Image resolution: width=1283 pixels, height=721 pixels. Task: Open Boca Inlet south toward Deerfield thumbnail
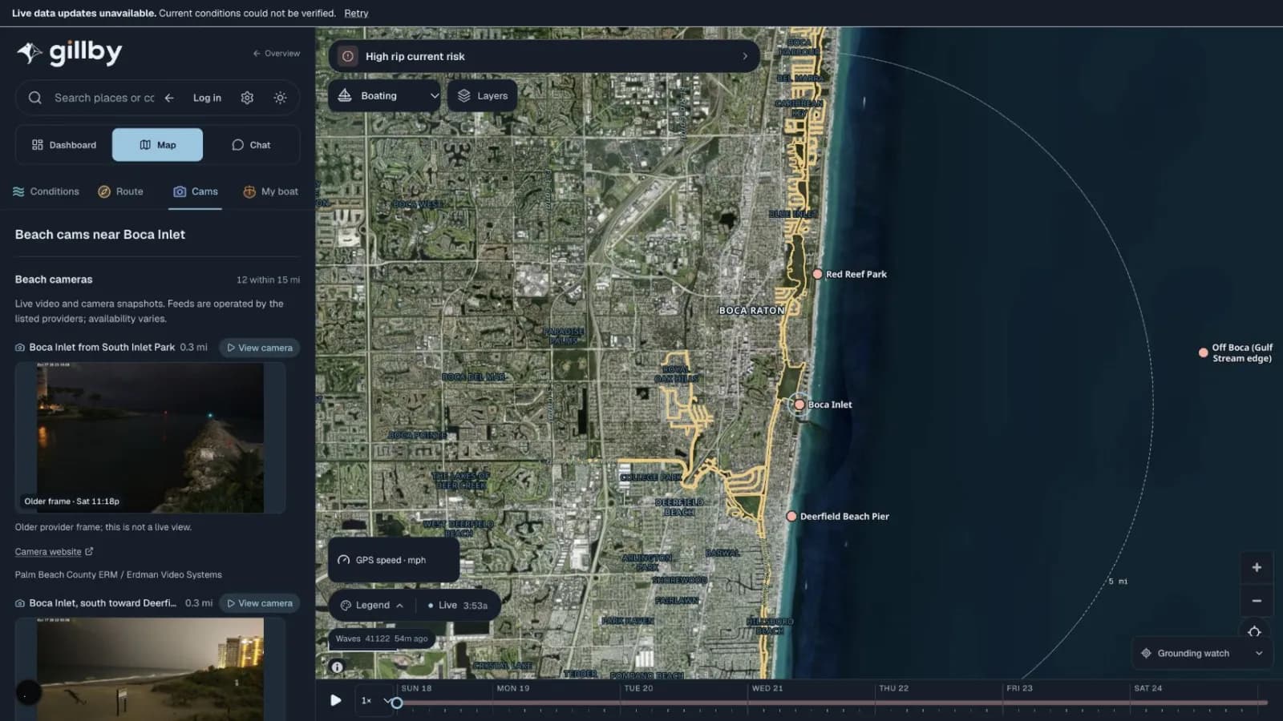(x=150, y=669)
